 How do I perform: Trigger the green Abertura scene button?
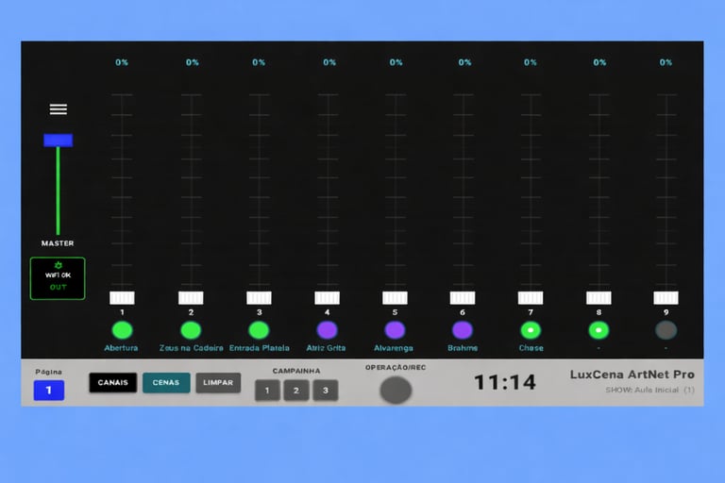click(x=122, y=330)
